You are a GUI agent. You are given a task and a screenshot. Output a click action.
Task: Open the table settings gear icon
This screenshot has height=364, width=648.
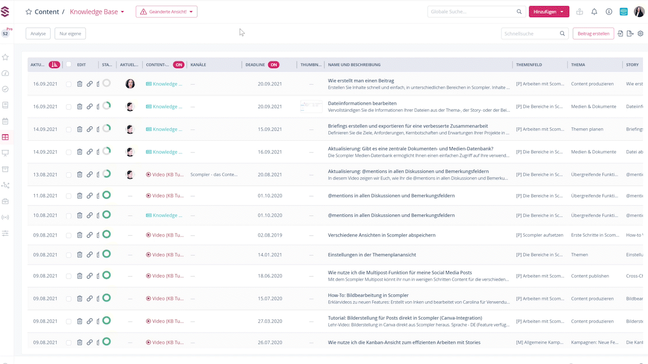(x=640, y=34)
